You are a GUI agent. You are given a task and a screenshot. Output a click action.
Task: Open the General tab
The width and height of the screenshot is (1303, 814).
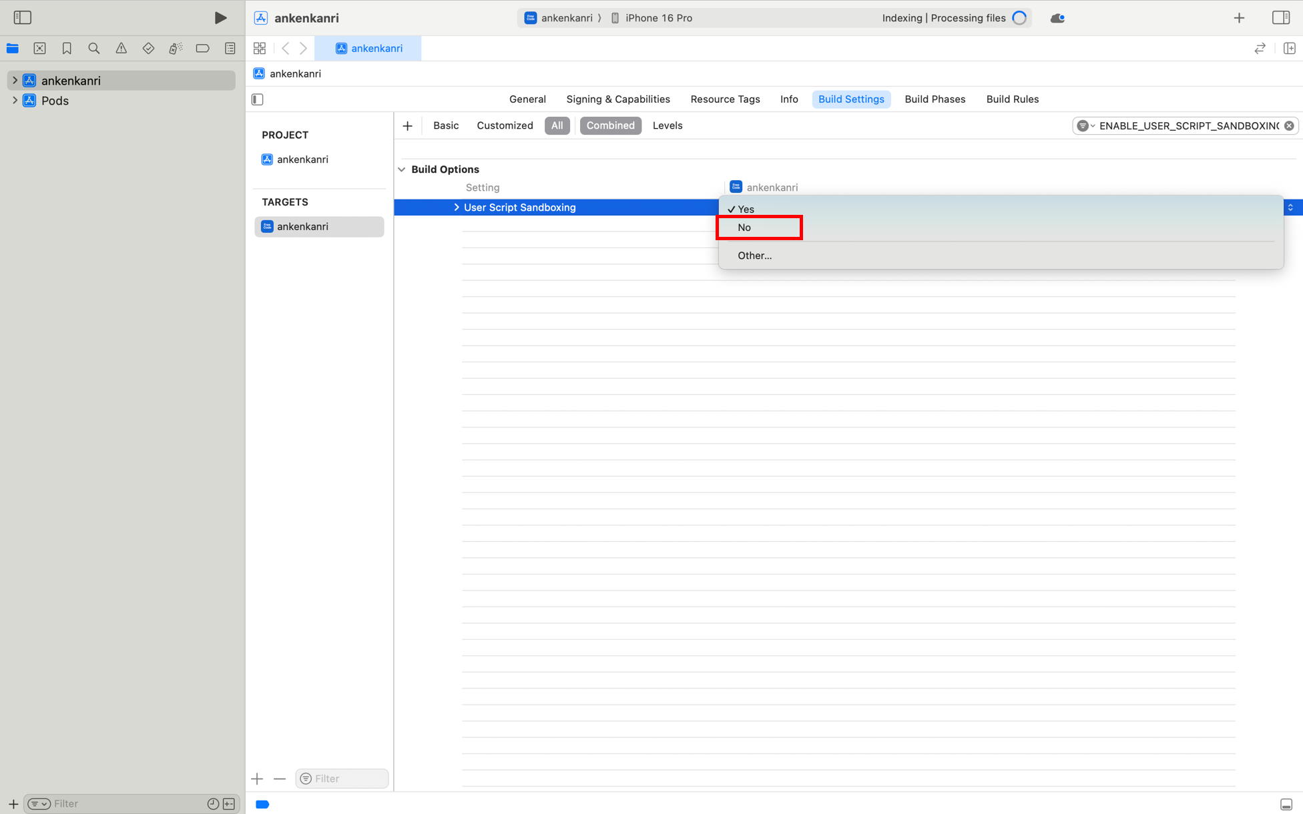pyautogui.click(x=527, y=99)
